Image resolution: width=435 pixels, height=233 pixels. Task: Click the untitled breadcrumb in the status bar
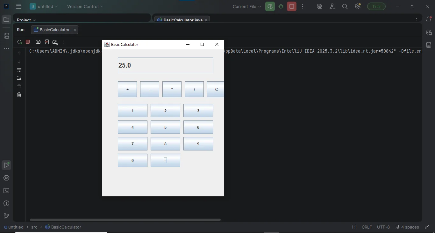[x=14, y=227]
